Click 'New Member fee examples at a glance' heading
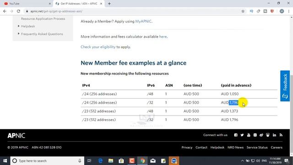293x165 pixels. tap(133, 63)
